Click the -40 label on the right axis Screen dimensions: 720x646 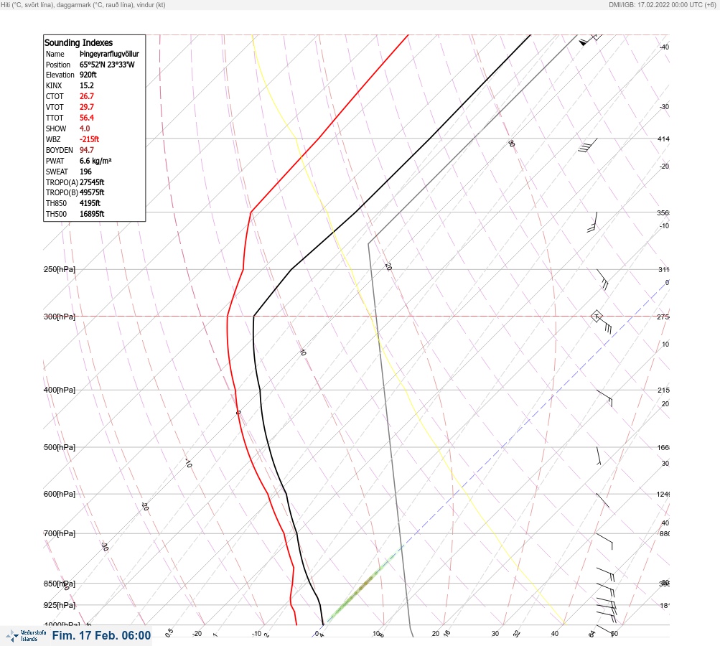665,47
